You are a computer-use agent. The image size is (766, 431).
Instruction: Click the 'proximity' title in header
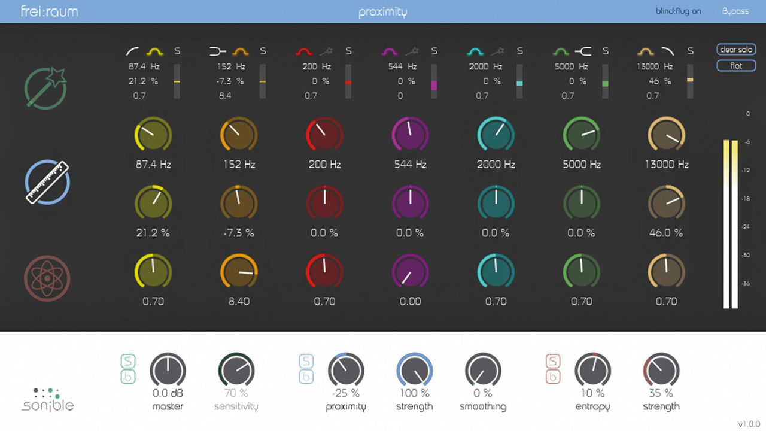(x=383, y=12)
